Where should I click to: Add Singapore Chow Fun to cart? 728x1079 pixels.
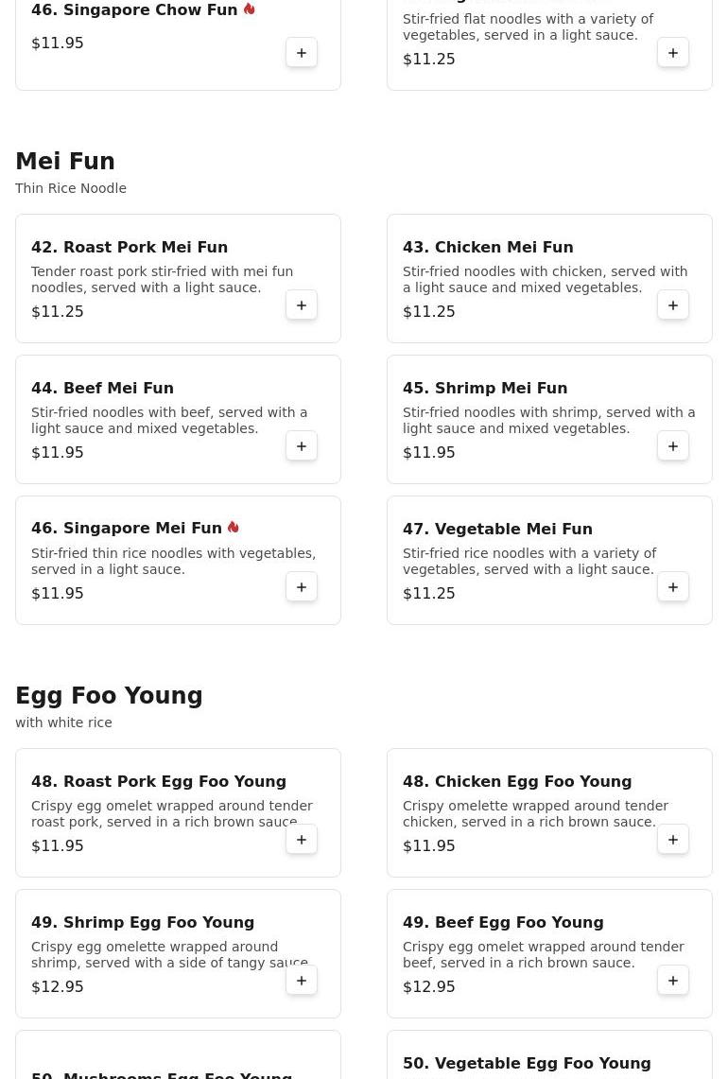click(x=302, y=53)
